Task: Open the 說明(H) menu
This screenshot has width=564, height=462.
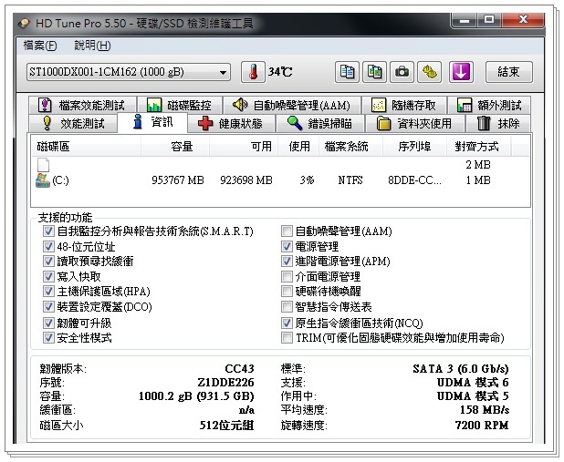Action: click(x=92, y=46)
